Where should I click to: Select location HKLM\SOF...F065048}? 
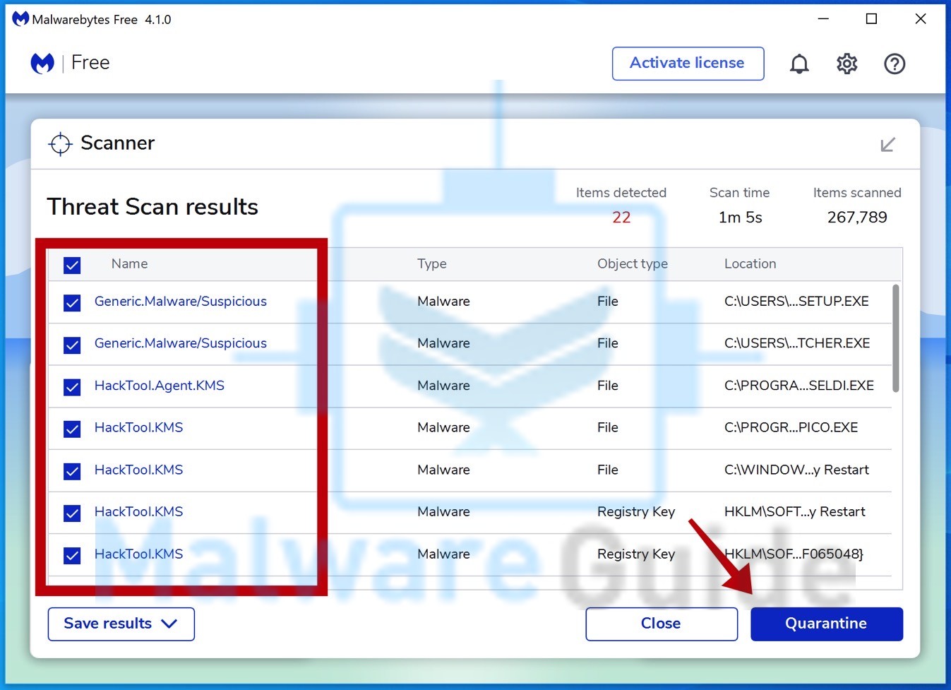point(794,554)
